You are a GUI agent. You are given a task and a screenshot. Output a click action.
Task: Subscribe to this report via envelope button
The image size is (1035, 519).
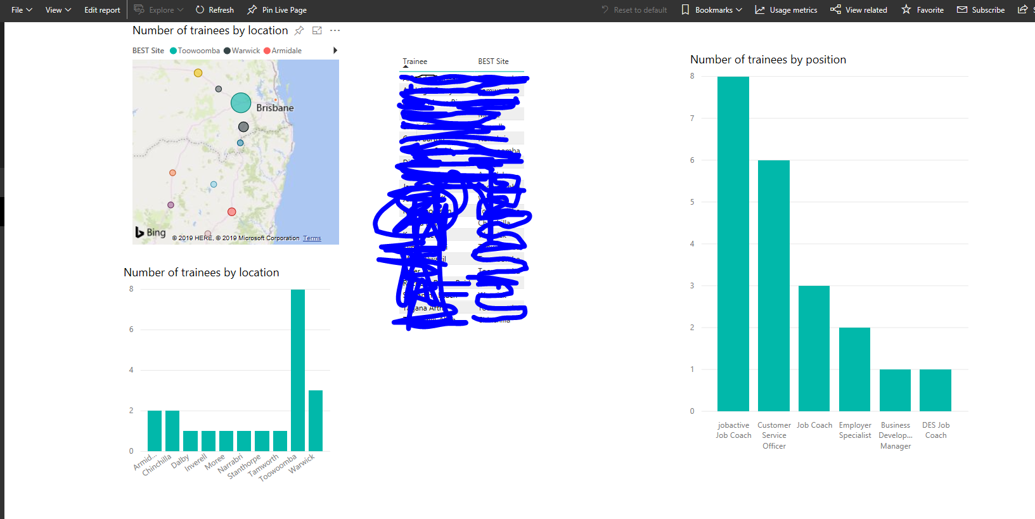tap(980, 10)
